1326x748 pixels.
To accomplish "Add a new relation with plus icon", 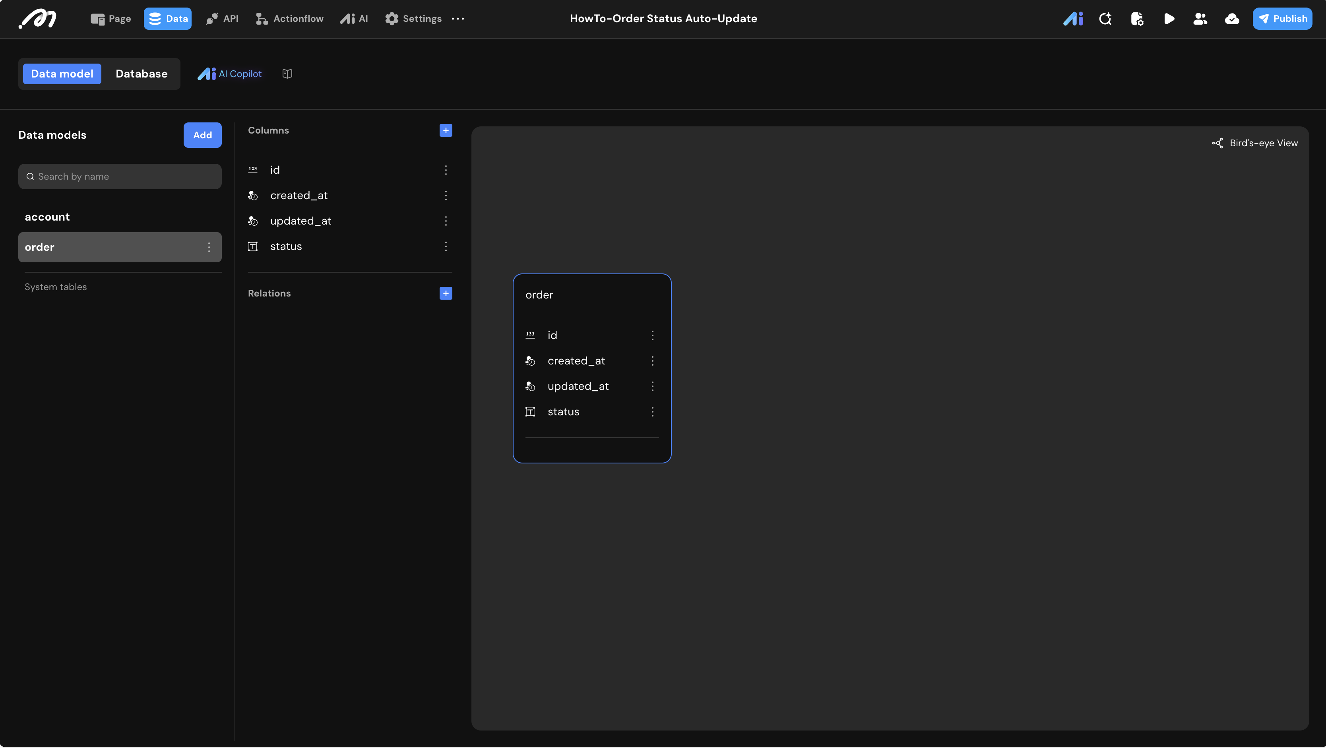I will [446, 293].
